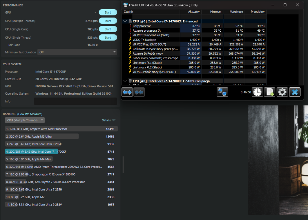Select Intel Core Ultra 7 255H entry
Image resolution: width=308 pixels, height=220 pixels.
pyautogui.click(x=61, y=190)
